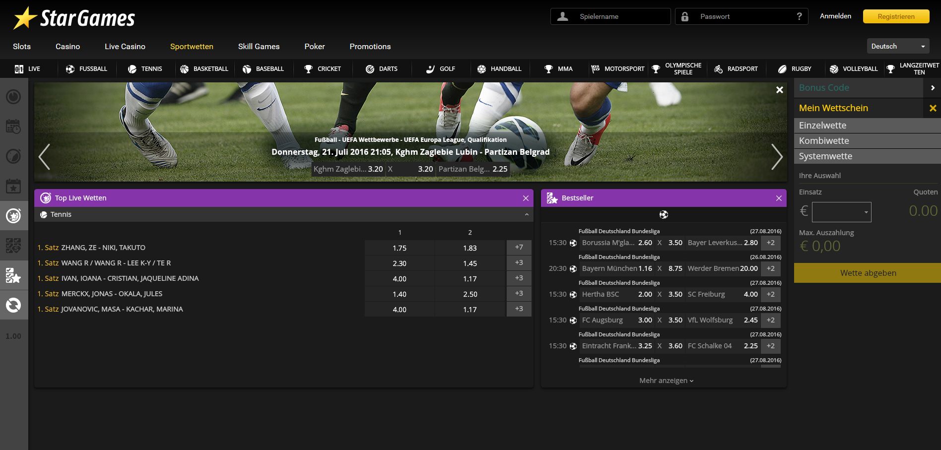
Task: Select the Rugby sport category
Action: 795,69
